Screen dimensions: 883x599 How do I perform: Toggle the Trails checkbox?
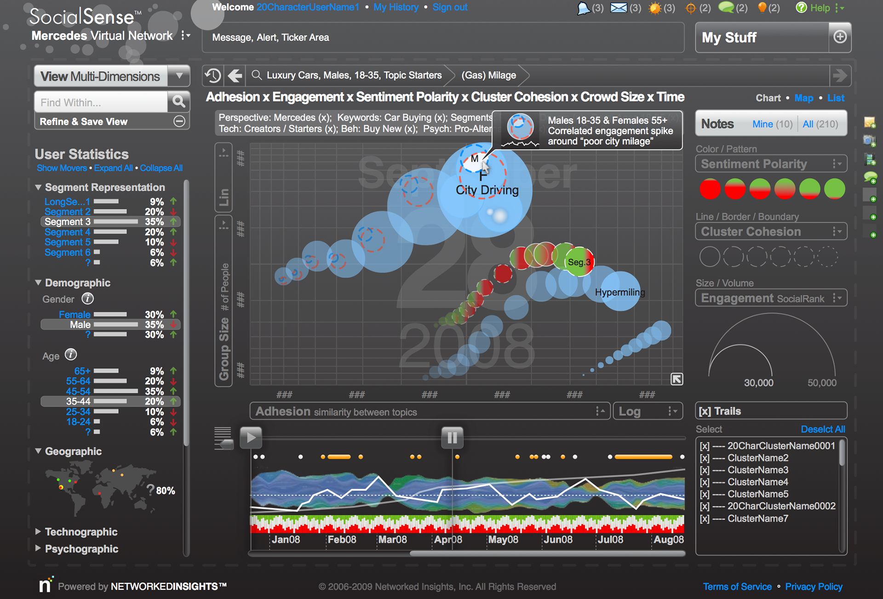[704, 411]
